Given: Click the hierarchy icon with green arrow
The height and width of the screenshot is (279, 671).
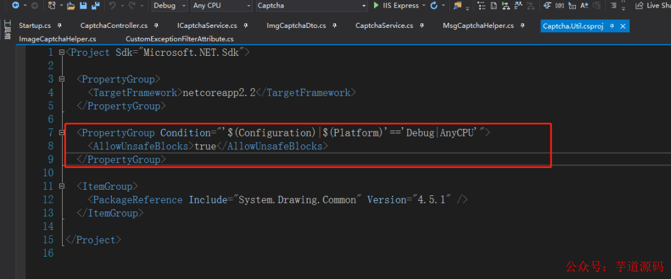Looking at the screenshot, I should (x=506, y=6).
